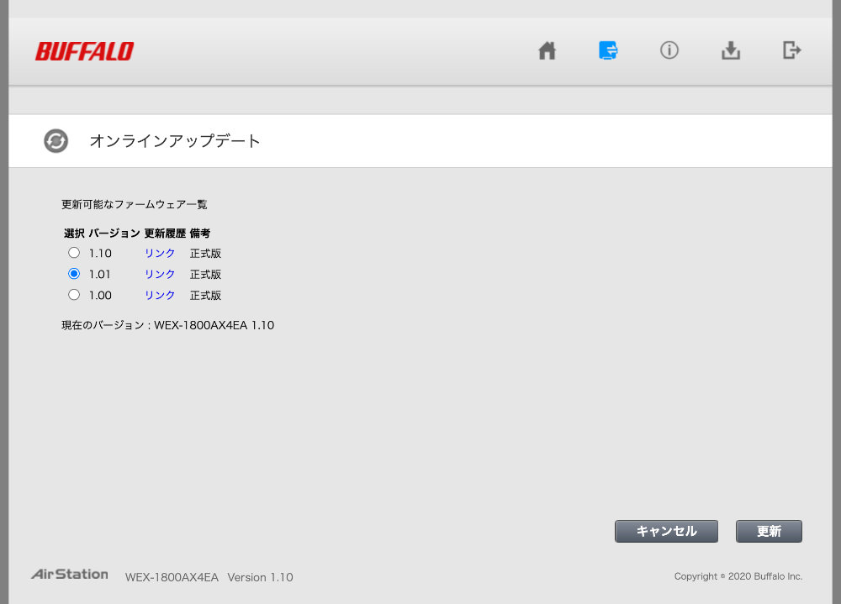Click the 更新 button

pyautogui.click(x=770, y=531)
